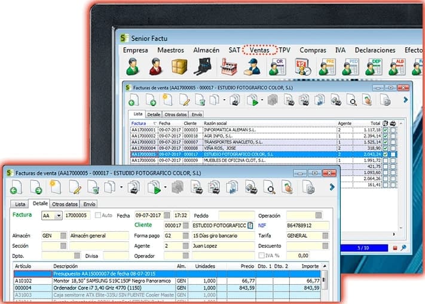Viewport: 425px width, 304px height.
Task: Edit invoice with pencil icon in front window
Action: (75, 188)
